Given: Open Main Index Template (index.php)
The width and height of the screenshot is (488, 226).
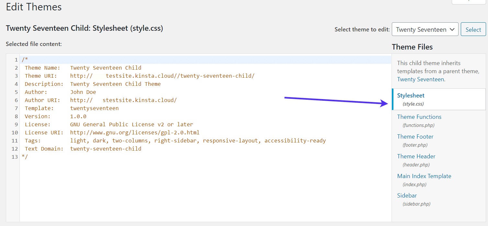Looking at the screenshot, I should [424, 176].
